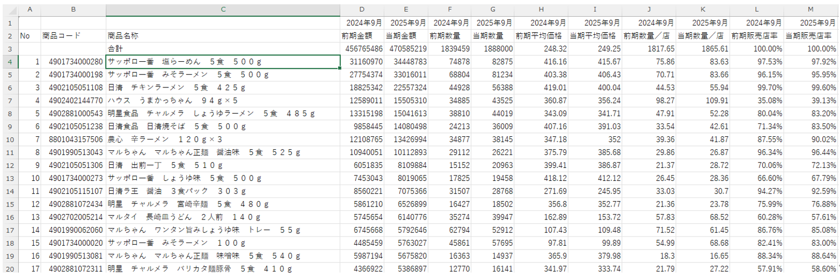This screenshot has height=279, width=840.
Task: Select the 商品名称 header cell
Action: click(x=223, y=36)
